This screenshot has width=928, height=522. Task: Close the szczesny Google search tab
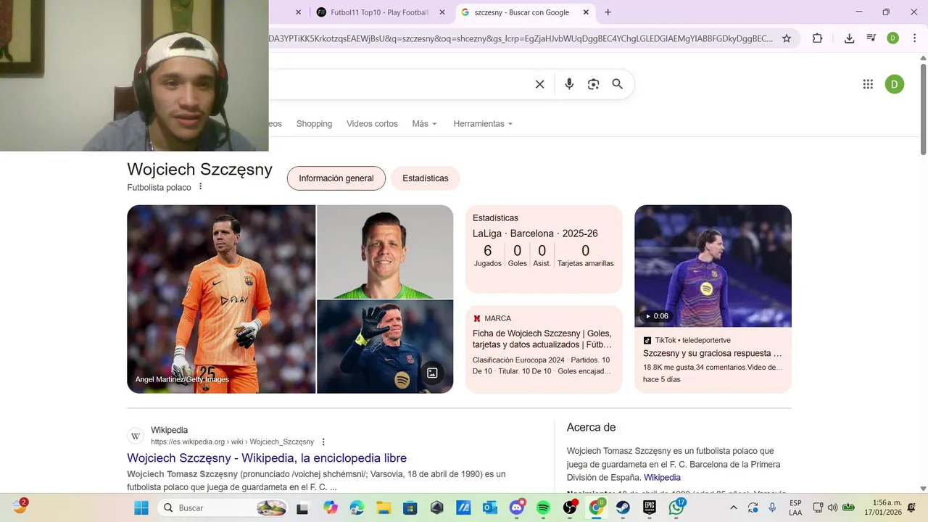[586, 12]
